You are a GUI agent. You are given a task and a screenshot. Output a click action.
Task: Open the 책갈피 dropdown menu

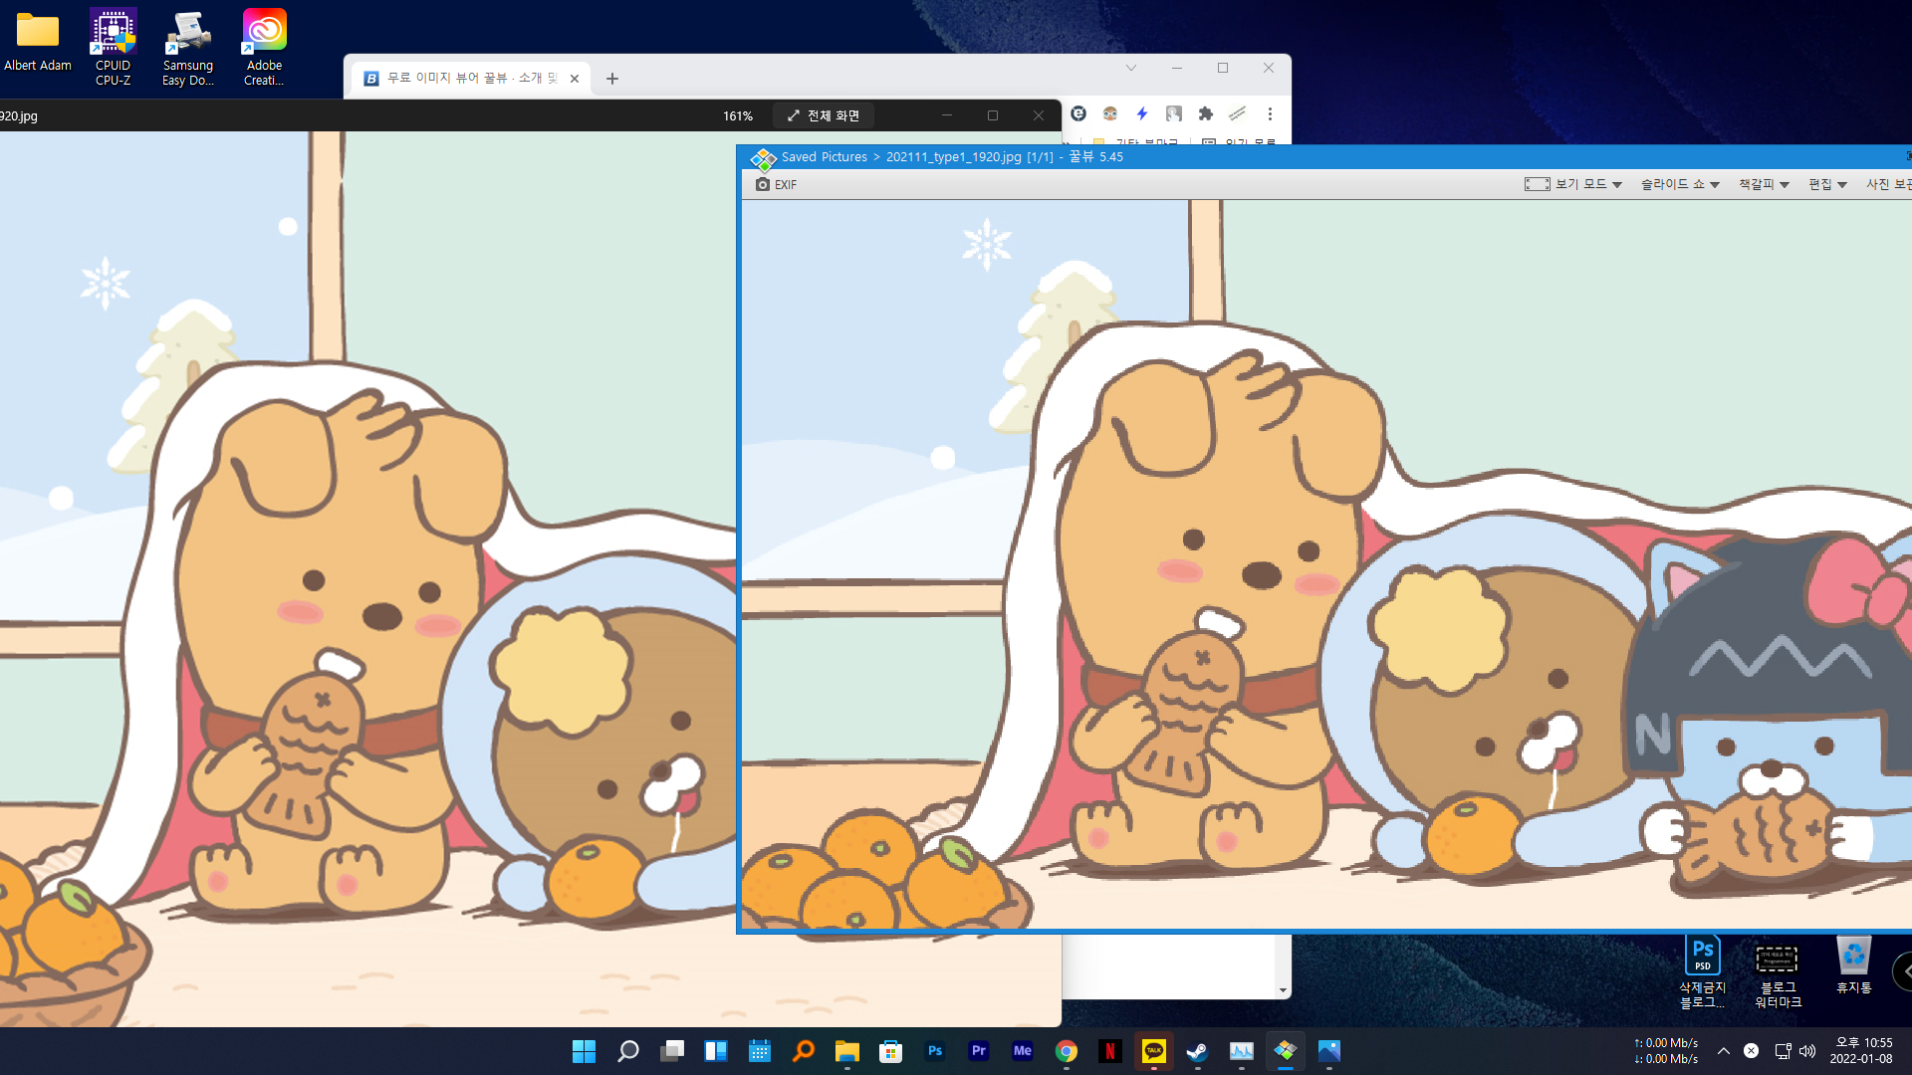(x=1764, y=185)
